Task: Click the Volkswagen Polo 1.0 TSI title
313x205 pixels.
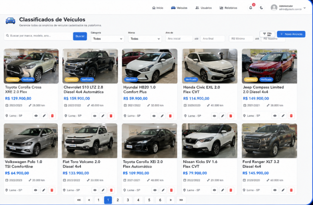Action: pos(24,164)
